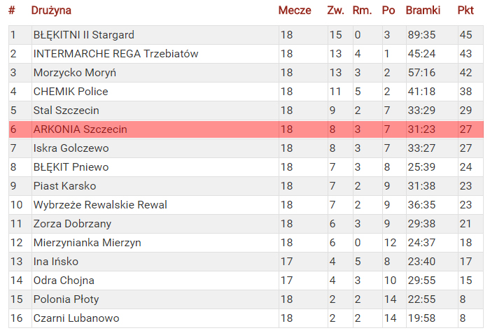Screen dimensions: 490x333
Task: Click the Bramki column header
Action: point(423,10)
